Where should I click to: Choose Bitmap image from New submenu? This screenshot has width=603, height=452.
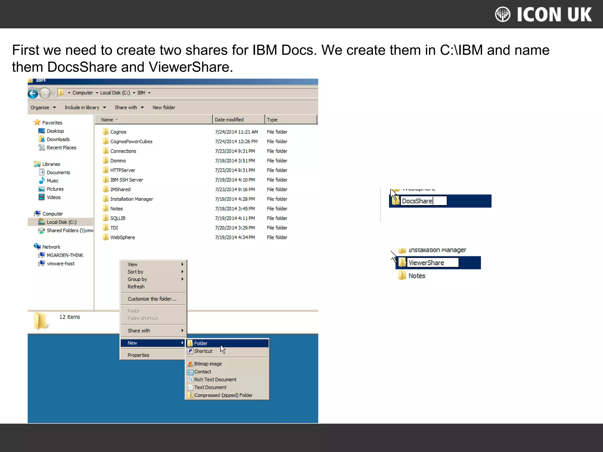point(208,364)
